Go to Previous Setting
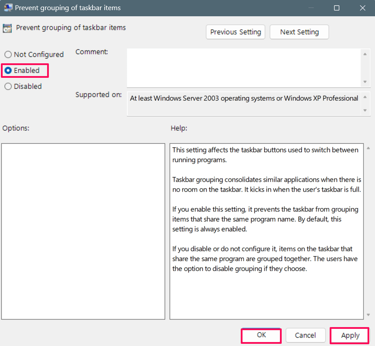The height and width of the screenshot is (346, 375). 235,32
